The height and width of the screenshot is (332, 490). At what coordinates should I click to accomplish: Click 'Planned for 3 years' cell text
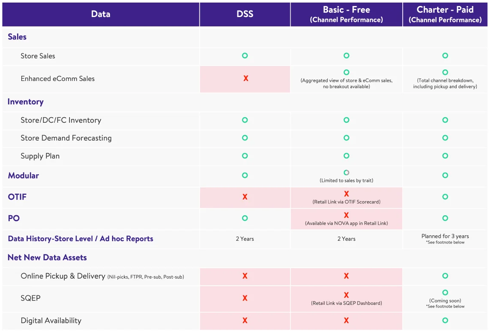(x=445, y=236)
